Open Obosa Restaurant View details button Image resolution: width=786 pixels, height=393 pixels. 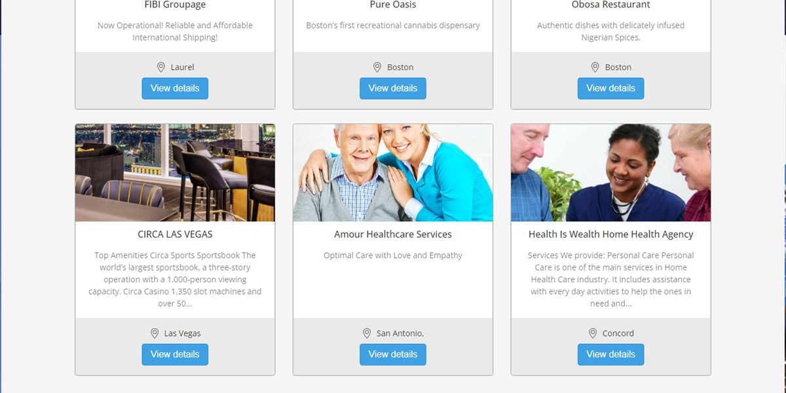611,88
